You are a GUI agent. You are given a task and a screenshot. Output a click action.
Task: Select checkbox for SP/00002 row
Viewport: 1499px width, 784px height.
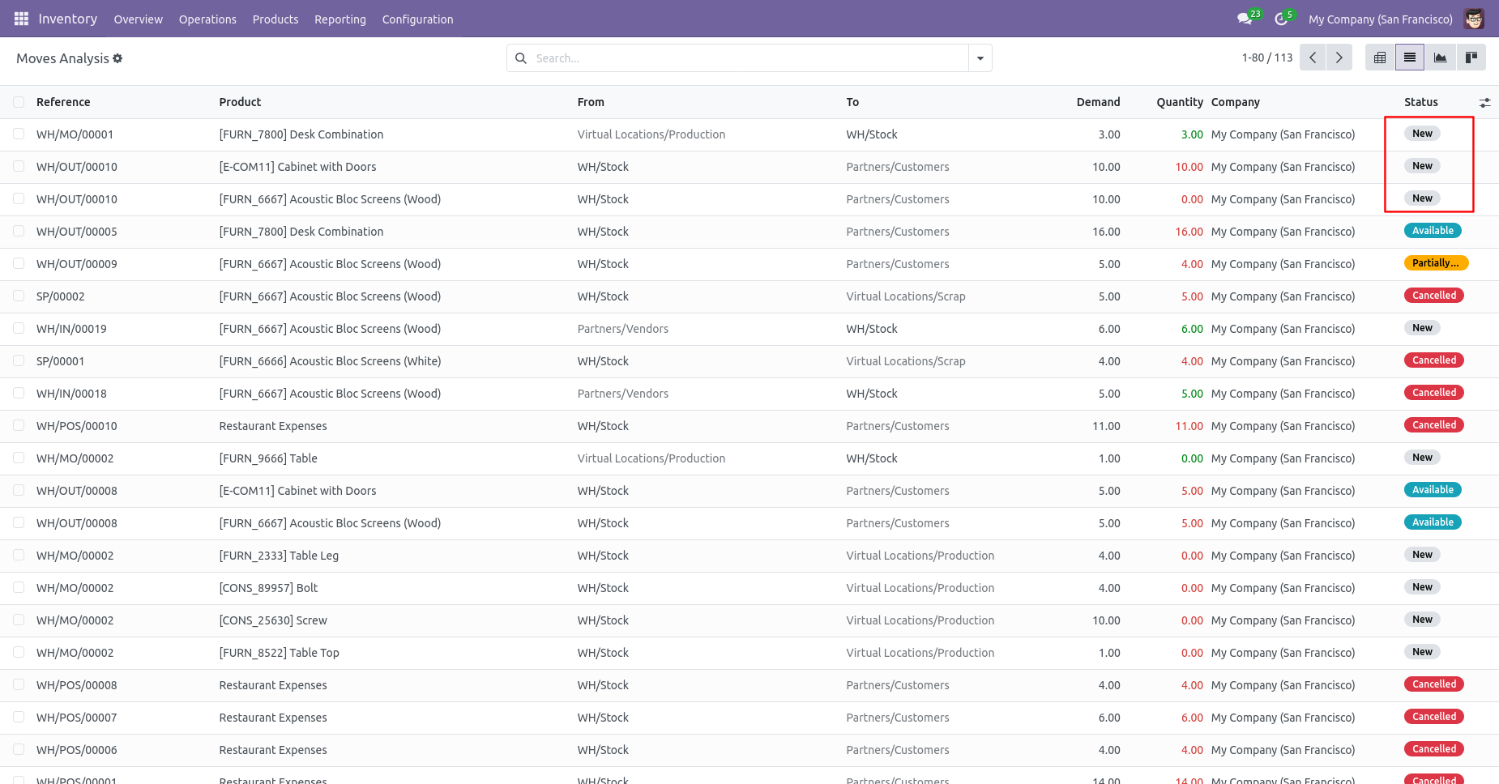click(x=19, y=296)
